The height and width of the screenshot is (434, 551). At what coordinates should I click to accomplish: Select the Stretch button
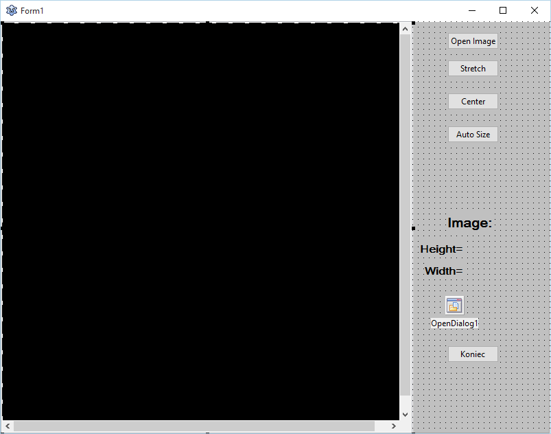point(473,68)
